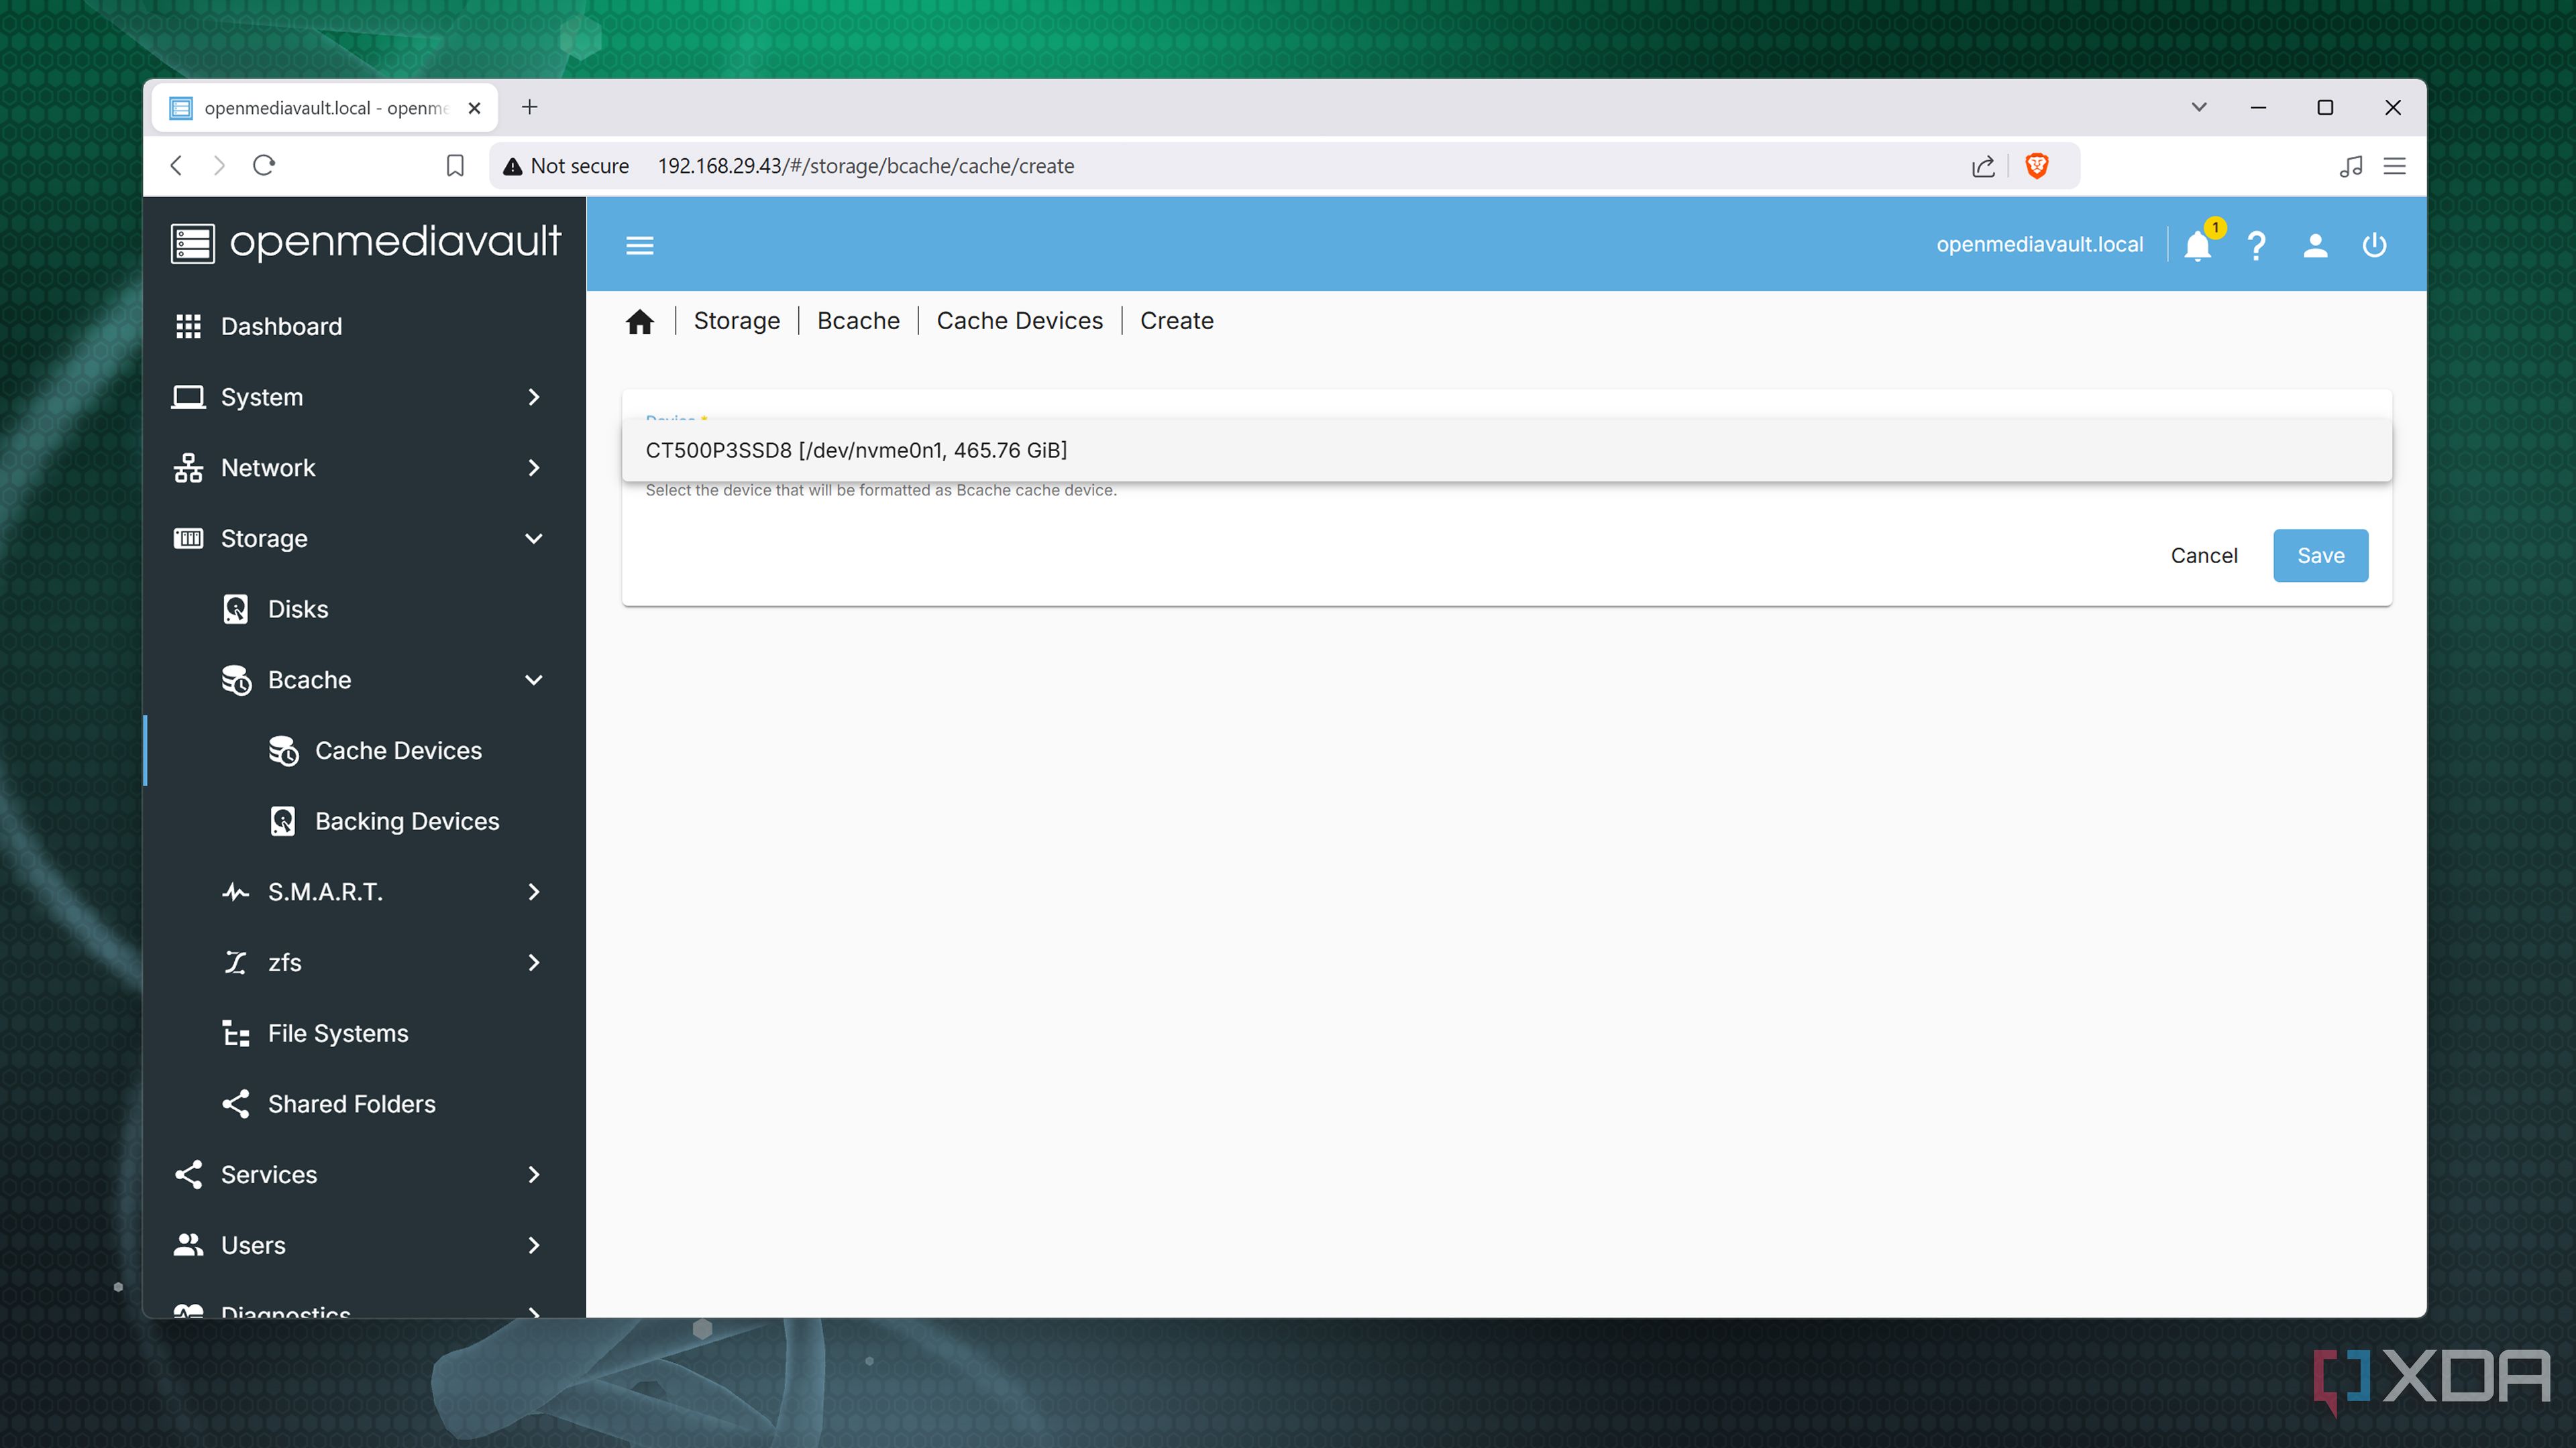Click the openmediavault.local hostname text
2576x1448 pixels.
[x=2039, y=245]
